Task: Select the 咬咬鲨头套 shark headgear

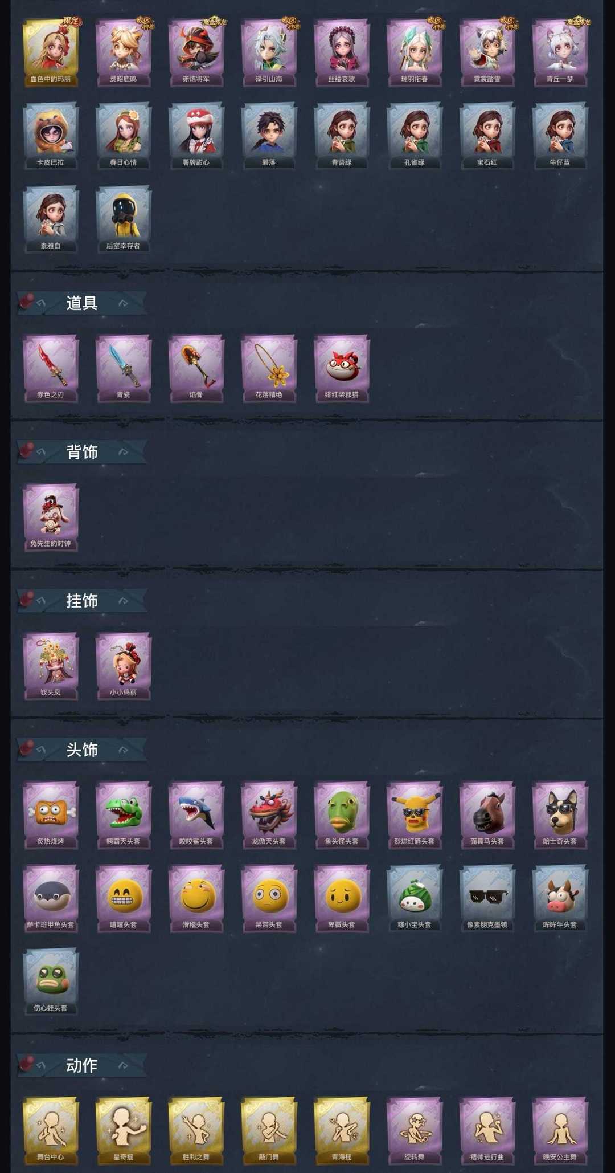Action: point(196,816)
